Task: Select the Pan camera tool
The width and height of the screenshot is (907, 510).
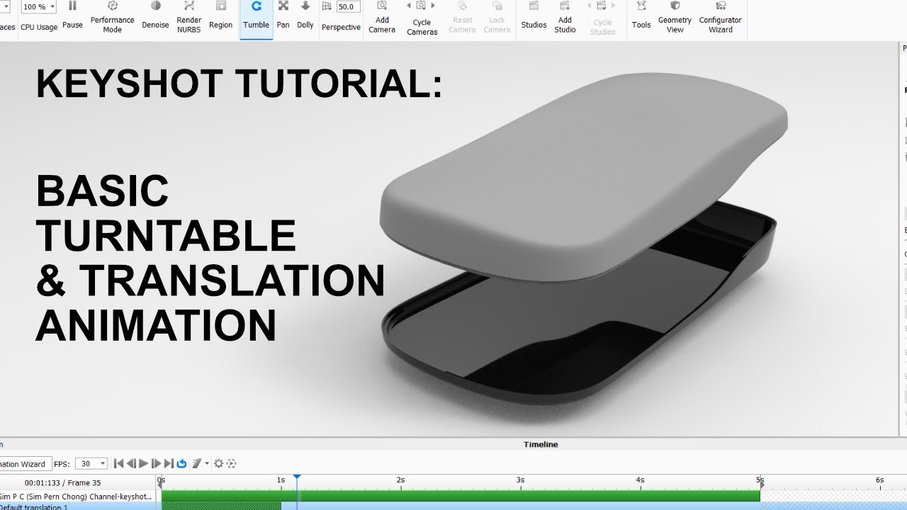Action: 283,16
